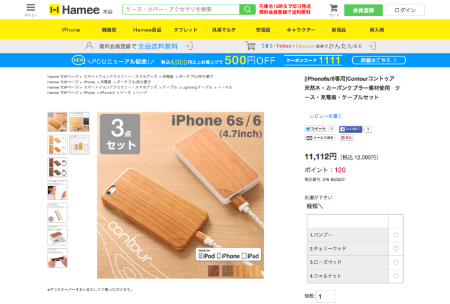Click the green member registration button
Screen dimensions: 450x304
tap(363, 10)
